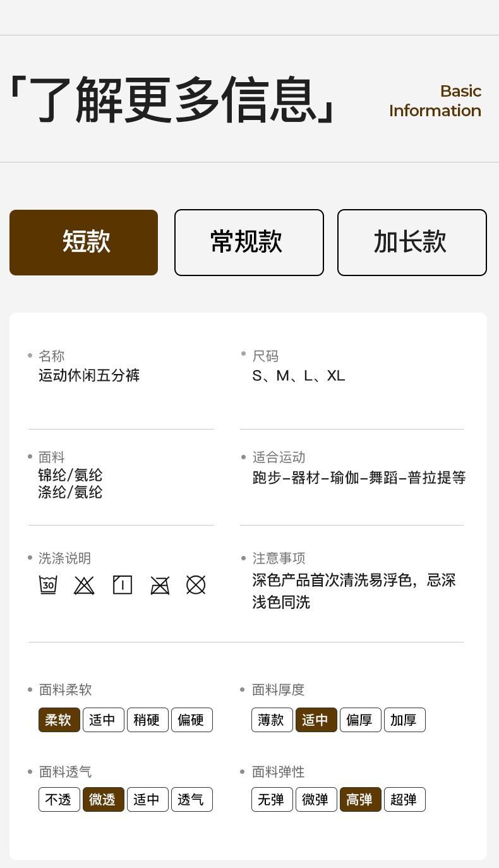Image resolution: width=499 pixels, height=868 pixels.
Task: Select 微透 breathability option
Action: [103, 799]
